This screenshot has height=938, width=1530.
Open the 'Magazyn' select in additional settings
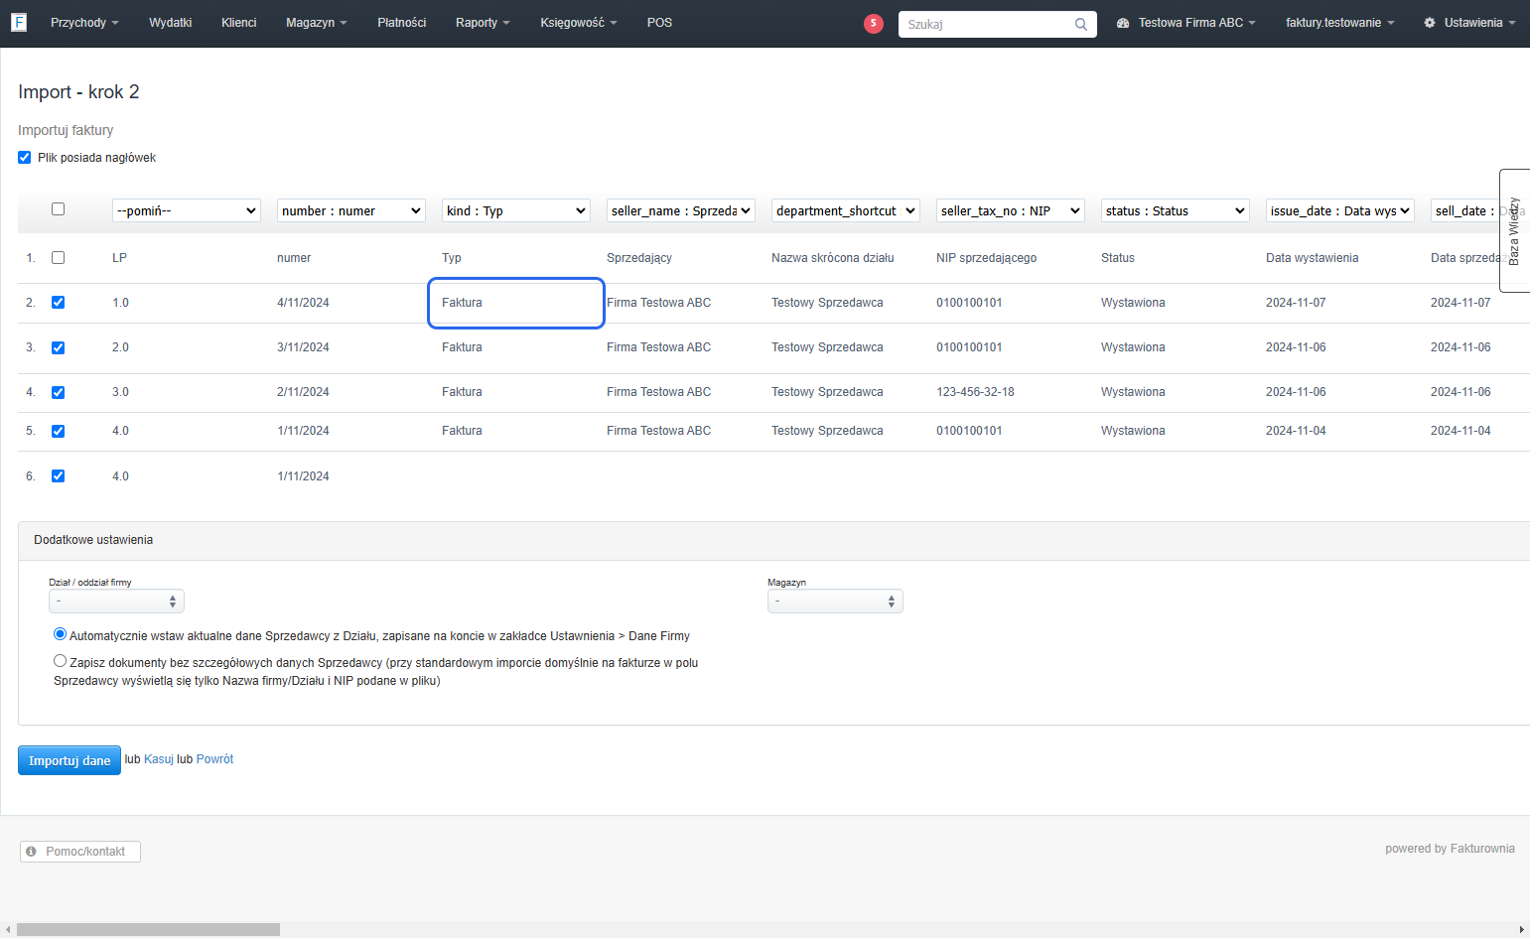pos(836,602)
